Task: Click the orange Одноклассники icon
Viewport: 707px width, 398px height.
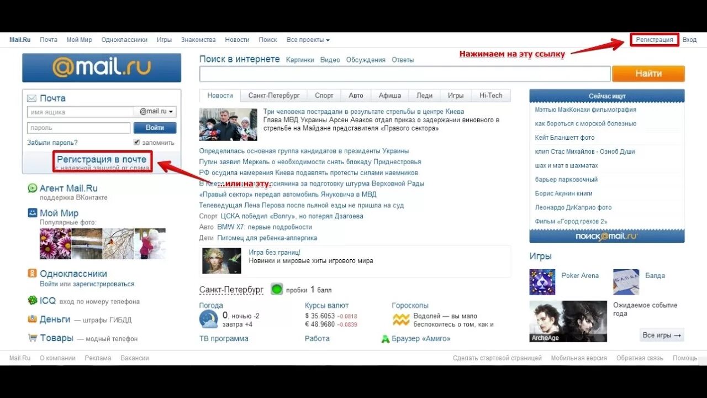Action: coord(33,274)
